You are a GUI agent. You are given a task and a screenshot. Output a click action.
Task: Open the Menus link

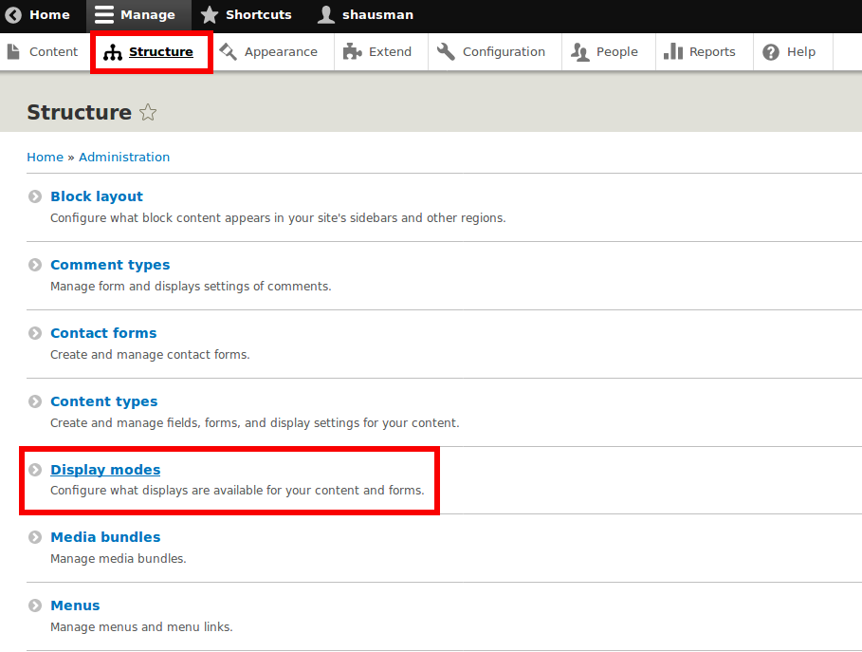[x=75, y=605]
